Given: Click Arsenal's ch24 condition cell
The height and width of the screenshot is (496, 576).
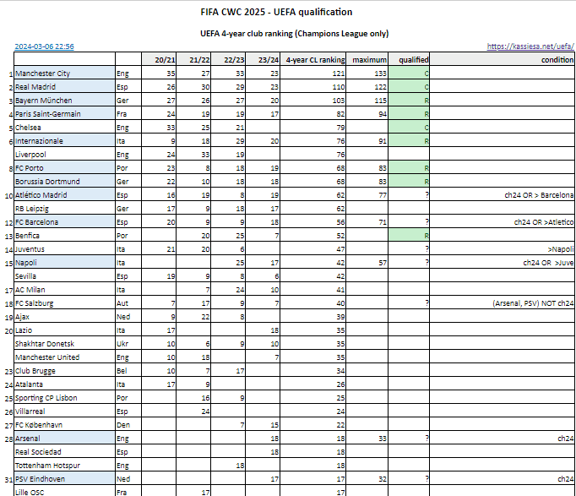Looking at the screenshot, I should pos(502,439).
